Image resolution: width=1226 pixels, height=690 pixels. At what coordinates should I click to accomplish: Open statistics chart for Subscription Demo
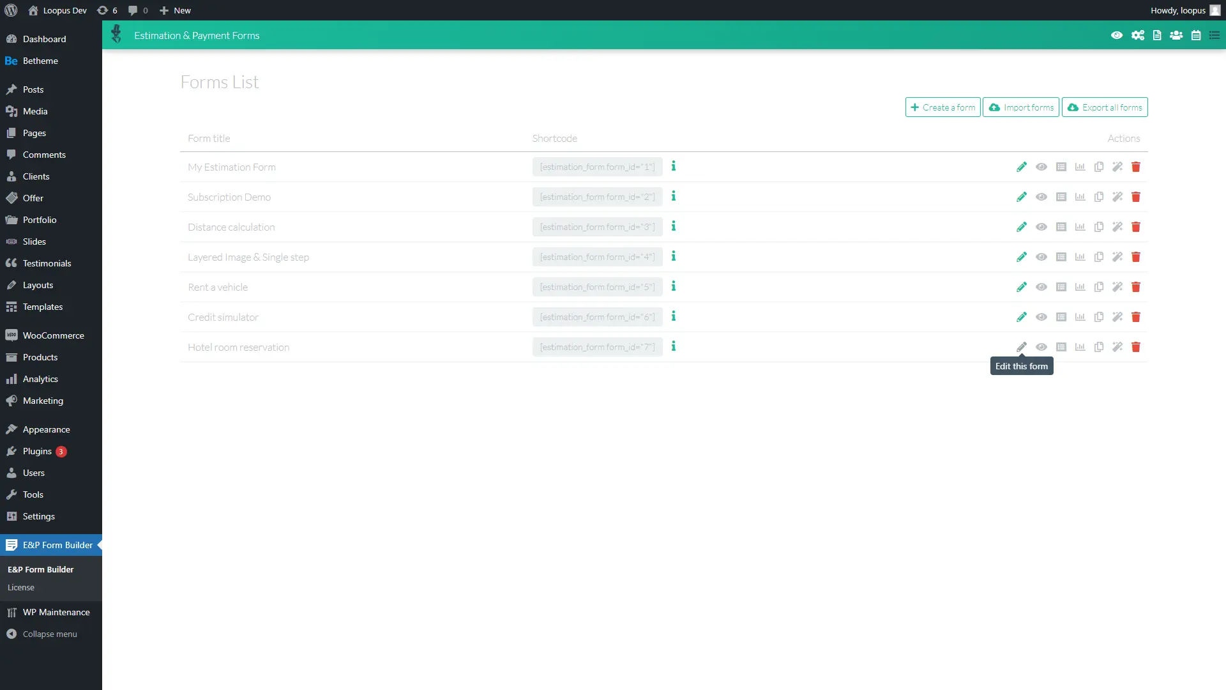(1080, 197)
